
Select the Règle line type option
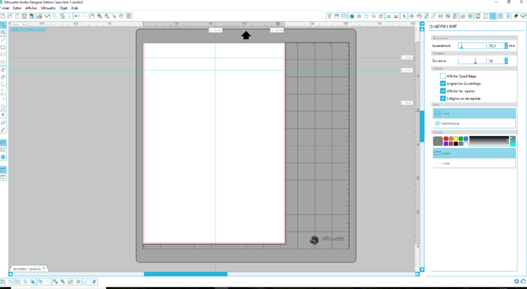point(474,153)
